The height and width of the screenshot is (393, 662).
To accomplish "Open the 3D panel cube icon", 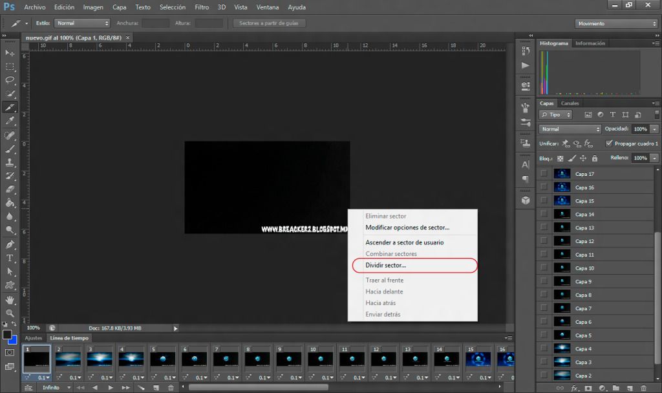I will coord(525,200).
